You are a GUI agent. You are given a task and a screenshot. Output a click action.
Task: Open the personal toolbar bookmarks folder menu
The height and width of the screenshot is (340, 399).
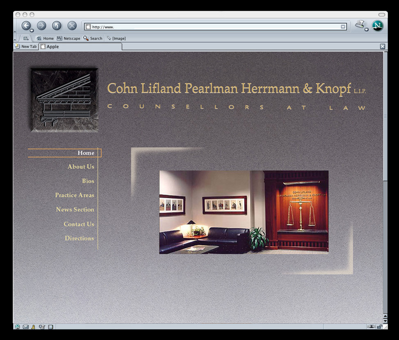(x=26, y=39)
